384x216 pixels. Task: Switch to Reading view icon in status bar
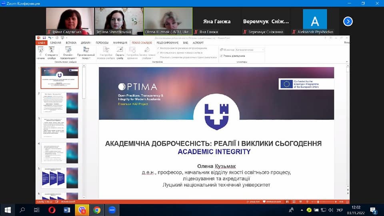[300, 202]
